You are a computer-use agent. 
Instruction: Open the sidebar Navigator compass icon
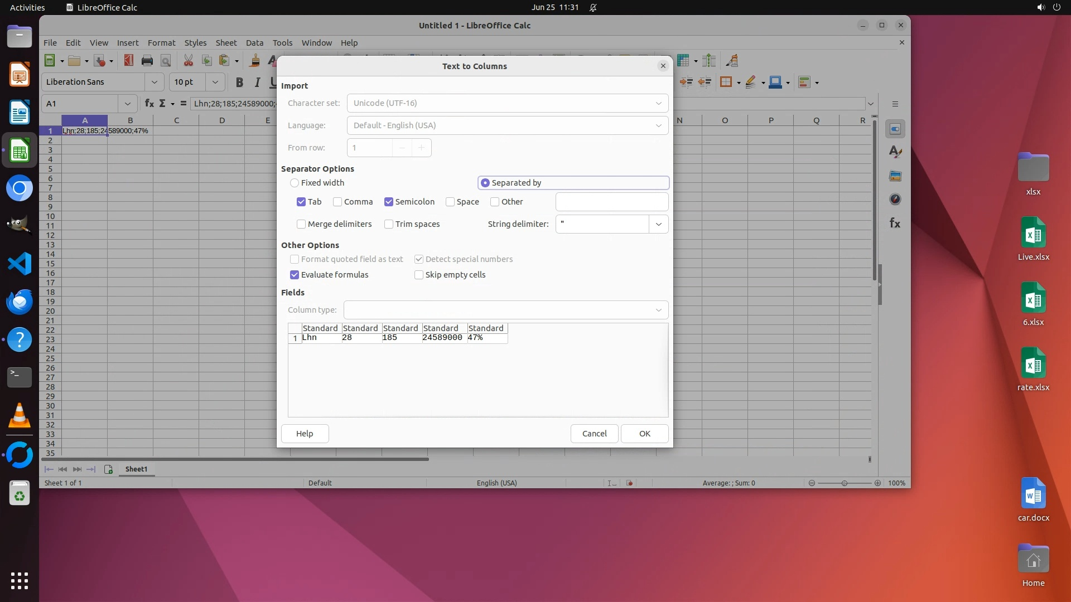tap(895, 200)
